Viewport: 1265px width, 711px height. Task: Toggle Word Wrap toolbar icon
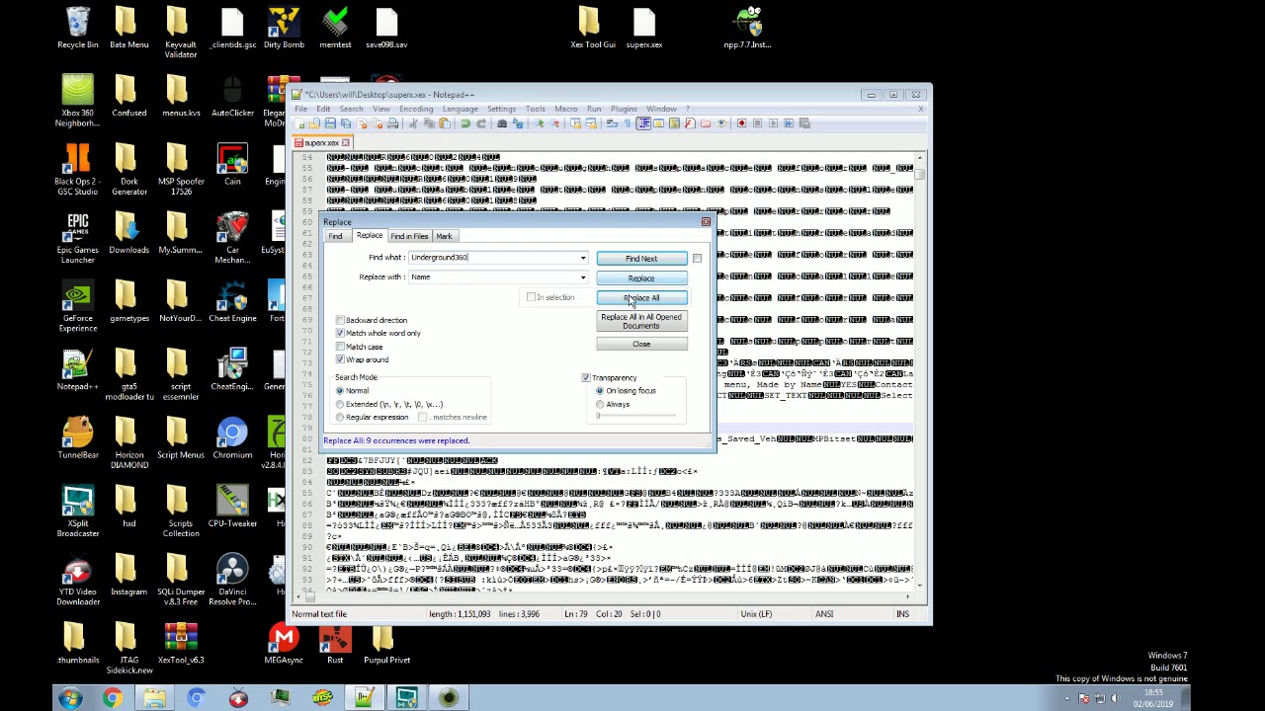coord(612,123)
